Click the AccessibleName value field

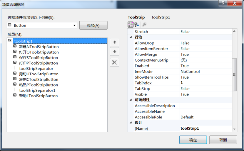(x=205, y=111)
